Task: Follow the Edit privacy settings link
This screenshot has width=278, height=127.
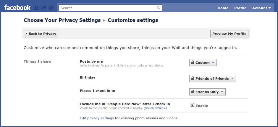Action: point(97,118)
